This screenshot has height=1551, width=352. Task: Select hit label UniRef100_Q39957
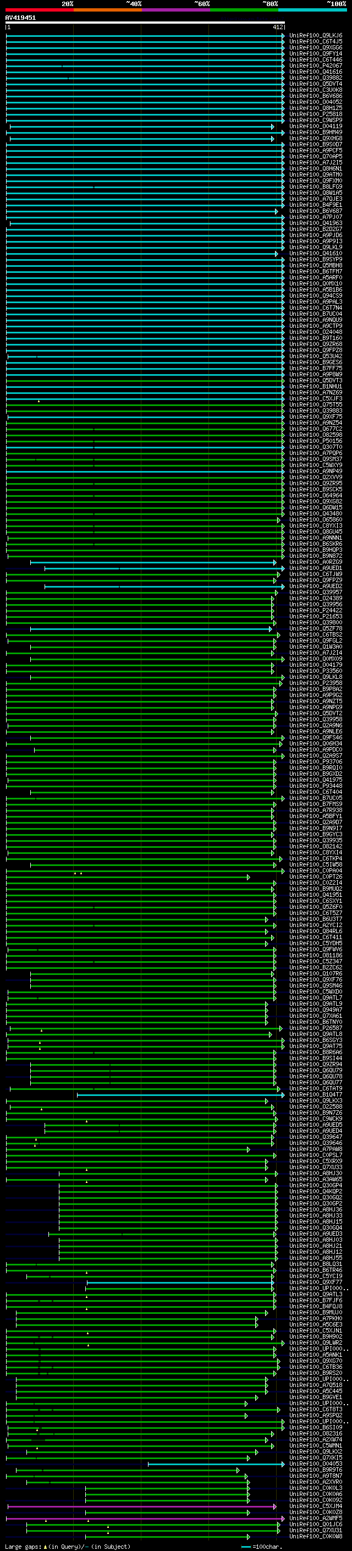coord(316,593)
